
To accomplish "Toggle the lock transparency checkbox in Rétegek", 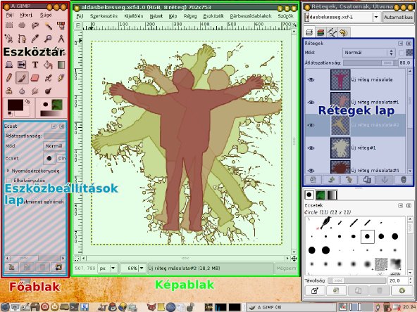I will 402,53.
